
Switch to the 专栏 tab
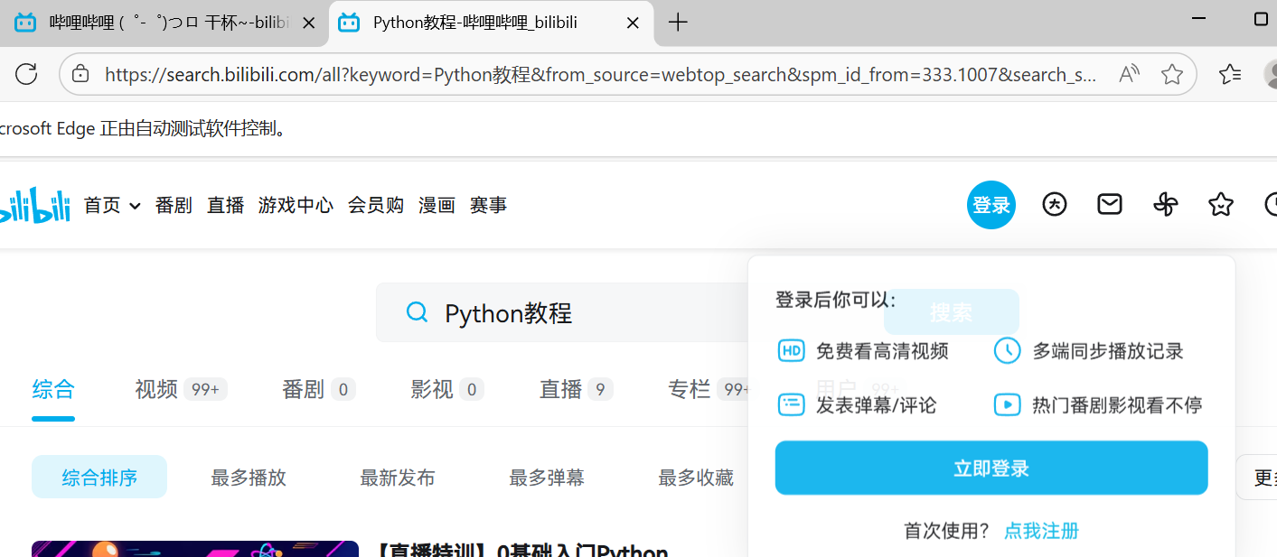708,389
